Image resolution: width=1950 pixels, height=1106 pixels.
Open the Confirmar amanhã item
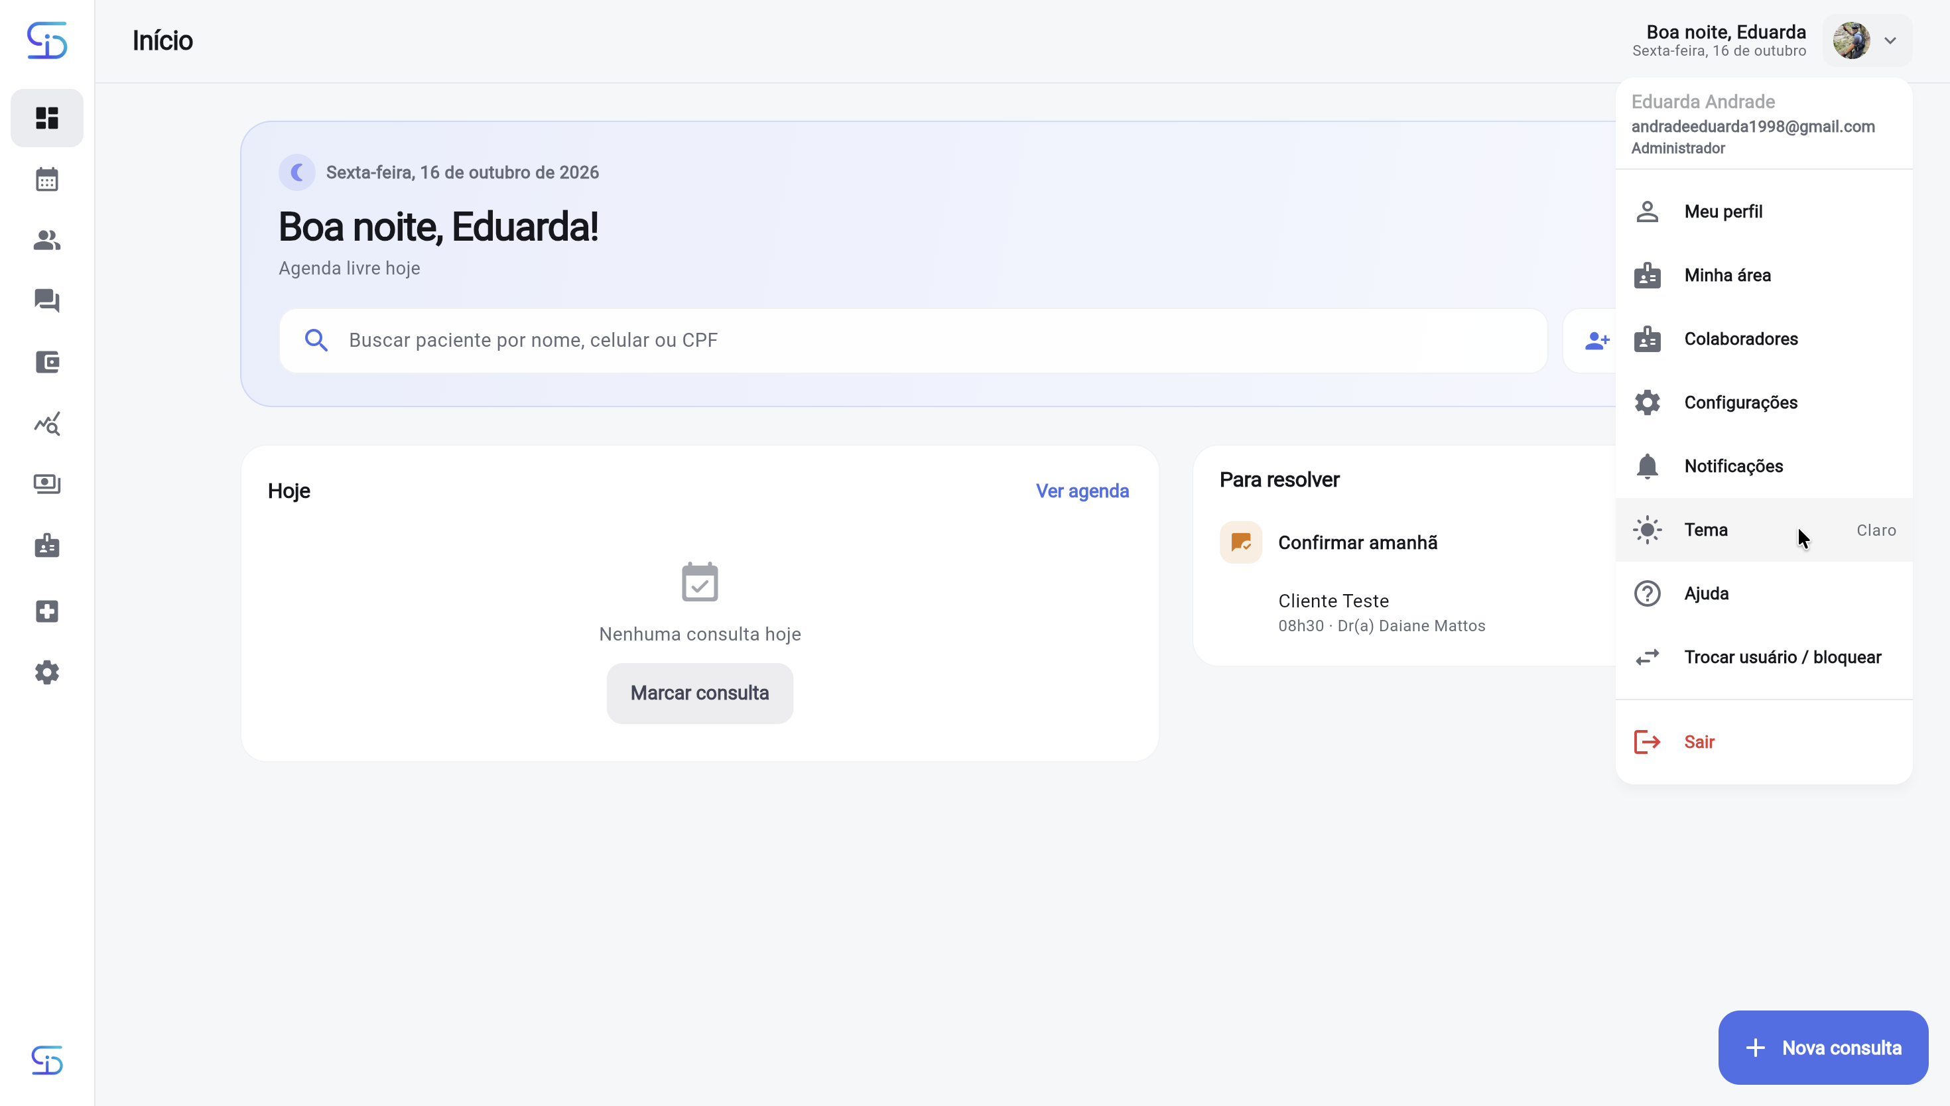[x=1358, y=542]
